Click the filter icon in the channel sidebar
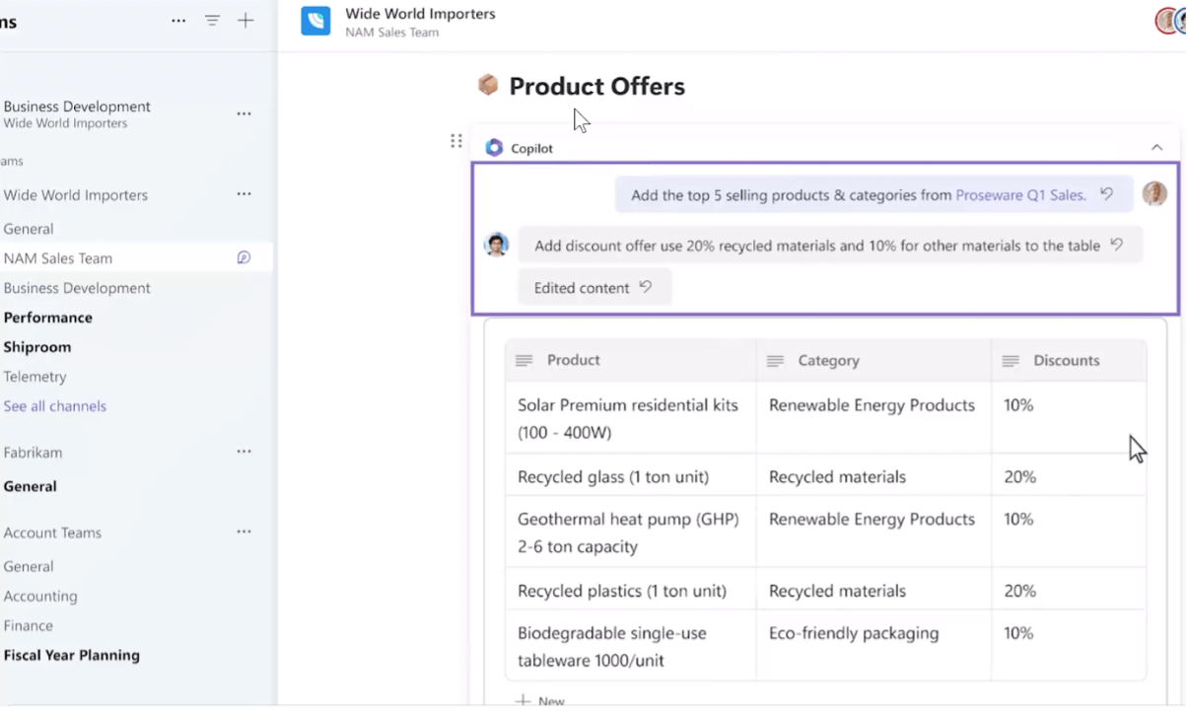This screenshot has width=1188, height=710. (x=212, y=20)
